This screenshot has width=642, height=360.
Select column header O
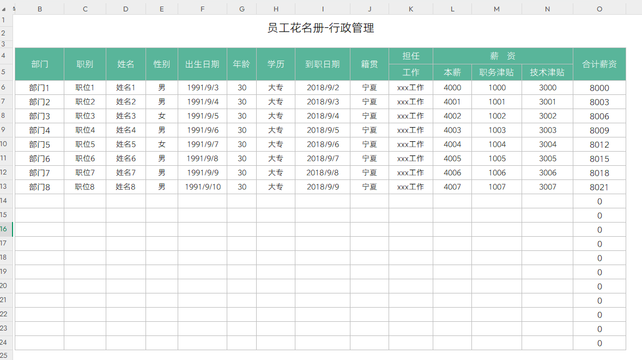coord(599,9)
